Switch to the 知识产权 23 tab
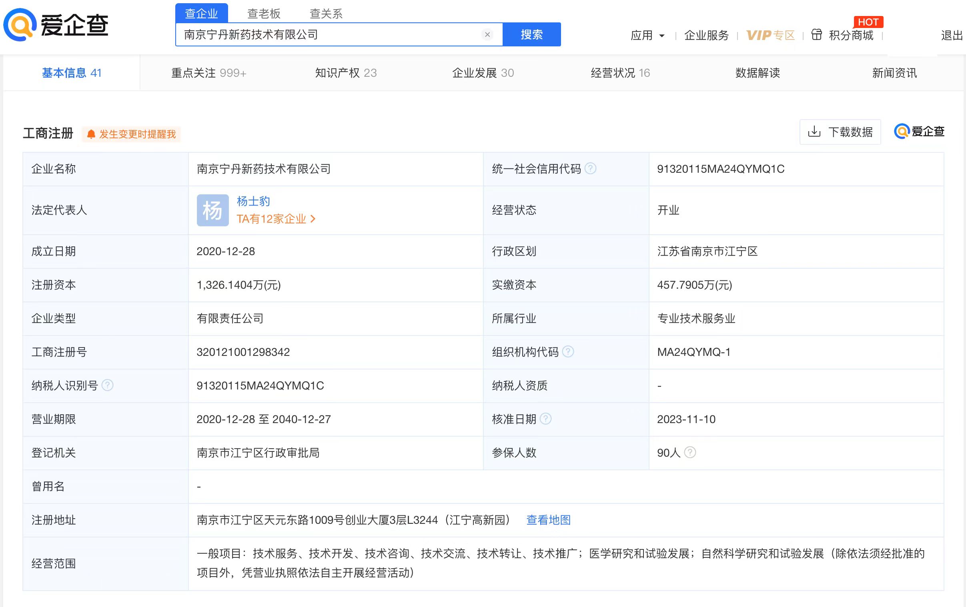This screenshot has width=966, height=607. tap(346, 73)
